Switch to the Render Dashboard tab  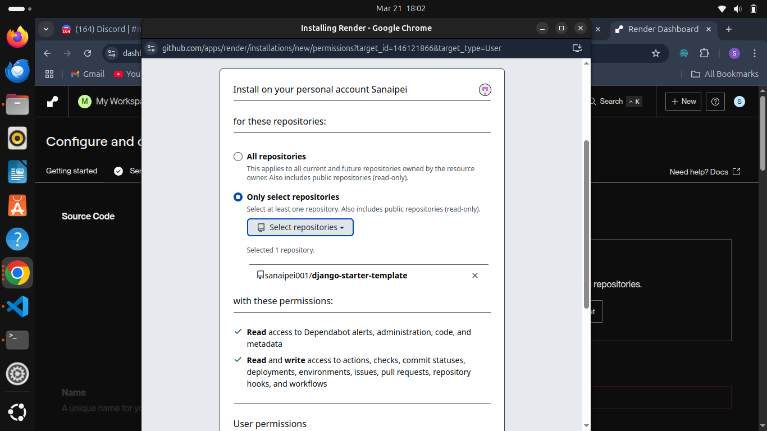[663, 29]
